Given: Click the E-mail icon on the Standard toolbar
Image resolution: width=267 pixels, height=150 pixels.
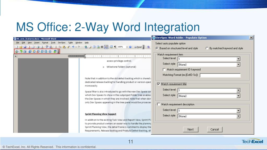Looking at the screenshot, I should 33,47.
